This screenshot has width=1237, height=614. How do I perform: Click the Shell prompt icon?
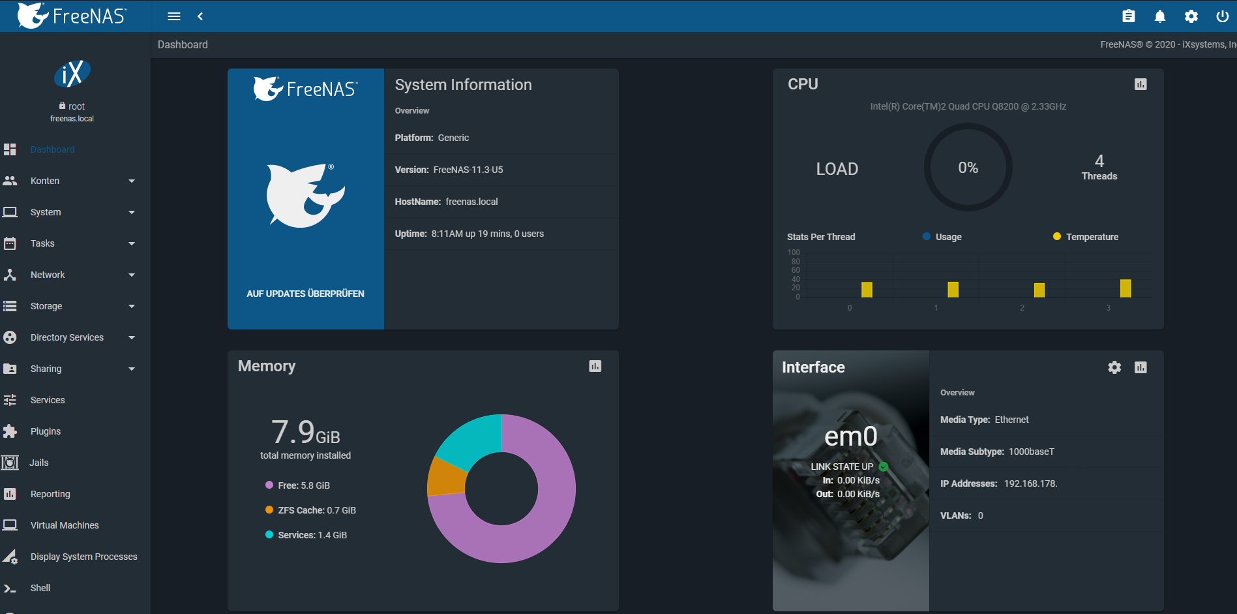10,588
